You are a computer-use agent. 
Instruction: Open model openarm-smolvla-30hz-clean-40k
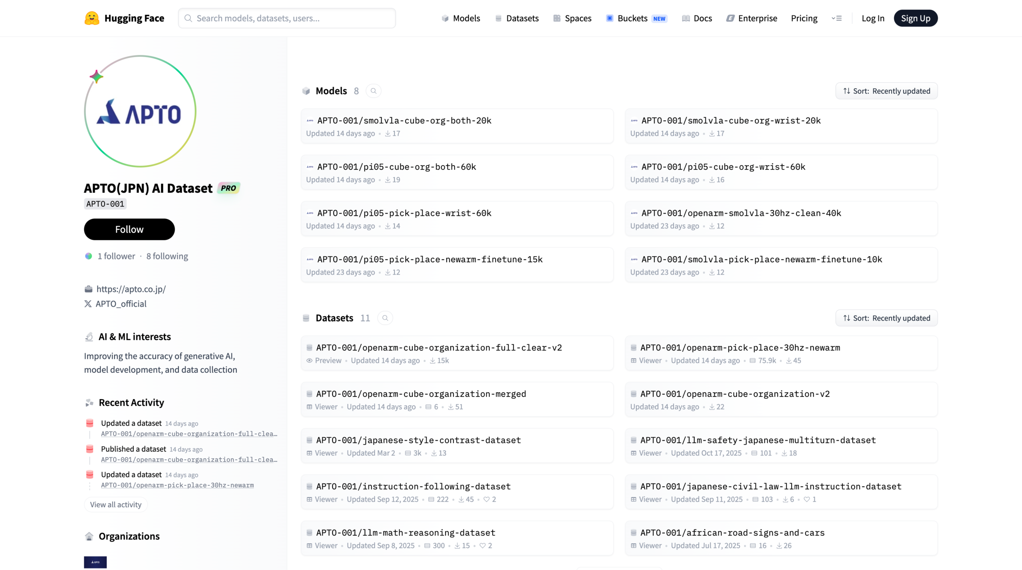(781, 219)
